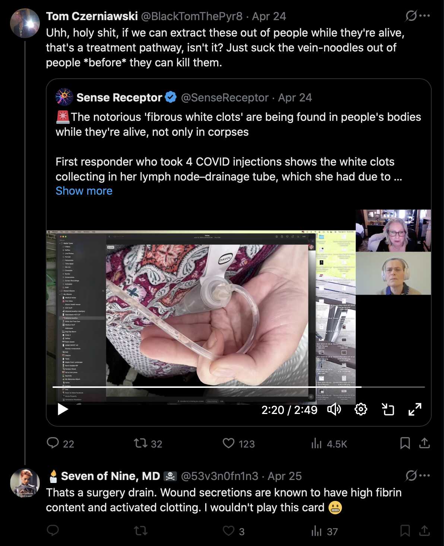Like Seven of Nine's reply with 3 likes
The height and width of the screenshot is (546, 444).
228,531
